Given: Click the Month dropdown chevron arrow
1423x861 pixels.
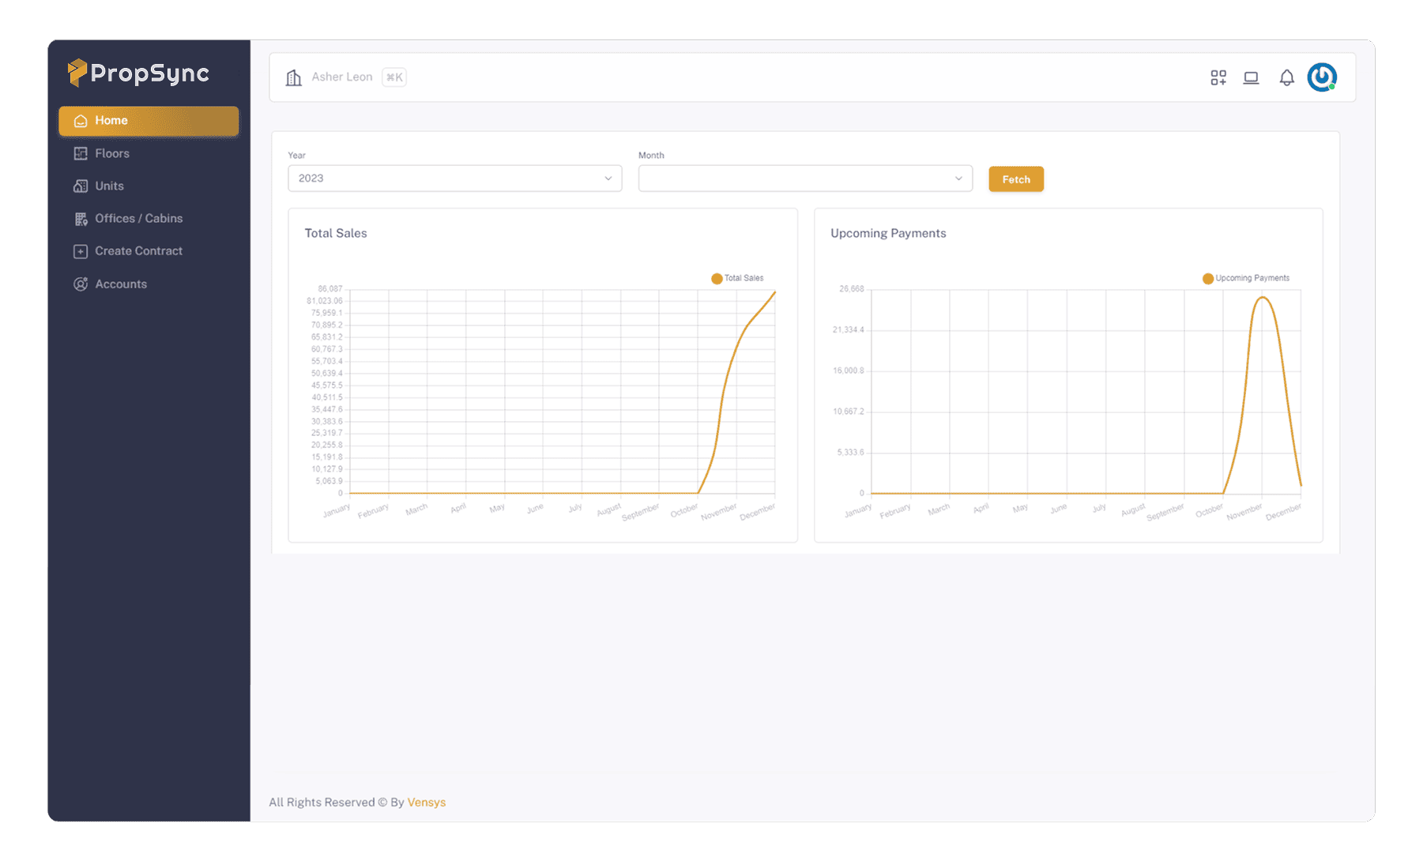Looking at the screenshot, I should [958, 179].
